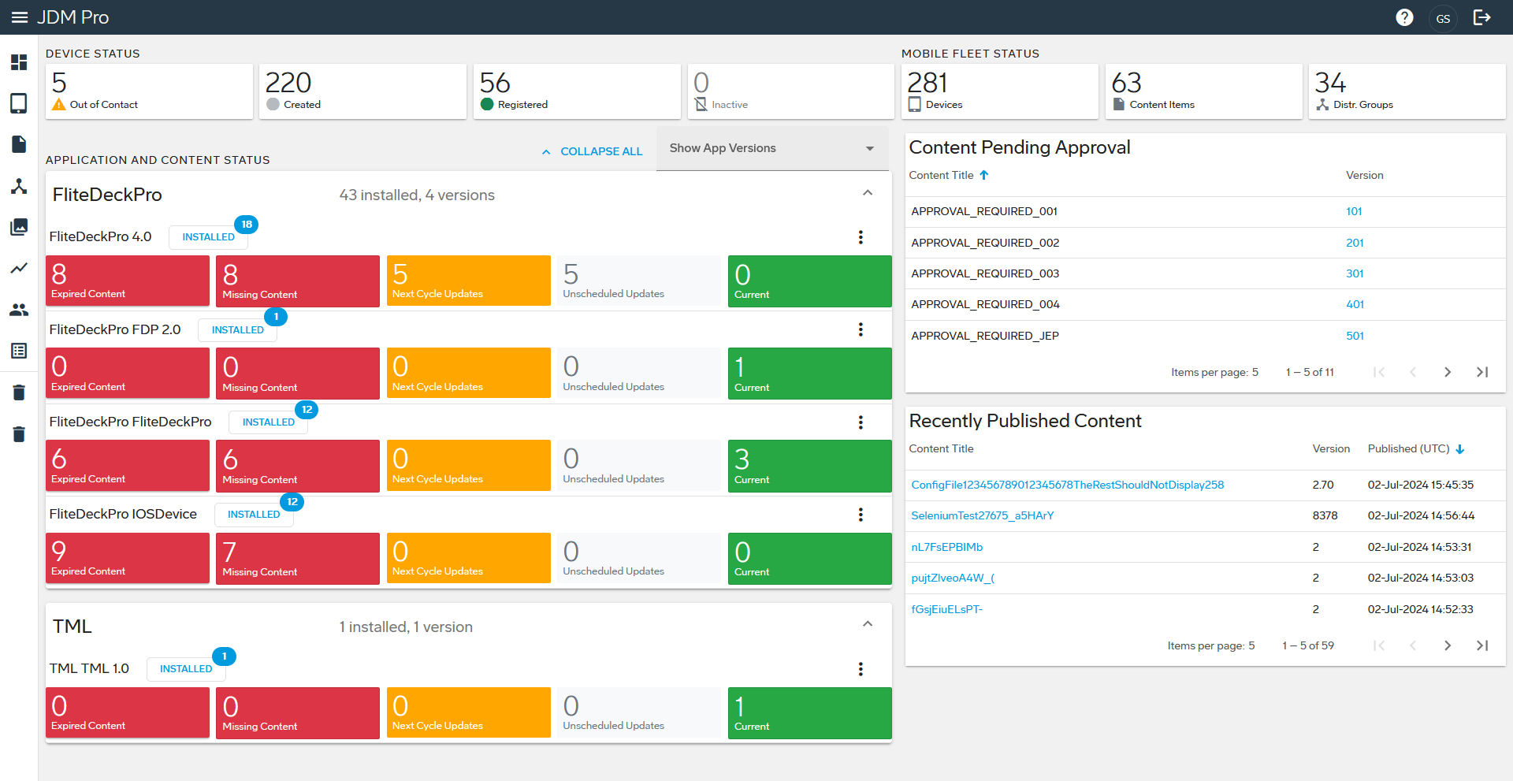The image size is (1513, 781).
Task: Open the users icon in sidebar
Action: point(19,310)
